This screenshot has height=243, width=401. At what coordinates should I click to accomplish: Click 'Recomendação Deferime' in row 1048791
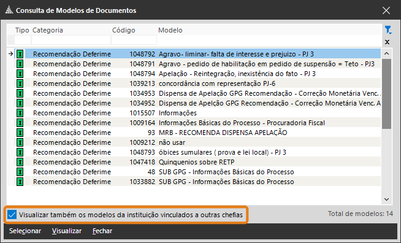pyautogui.click(x=72, y=64)
